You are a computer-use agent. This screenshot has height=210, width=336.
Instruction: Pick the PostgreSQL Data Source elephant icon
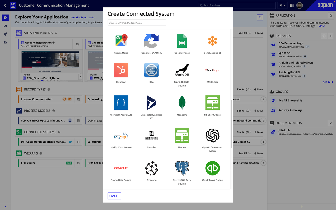pyautogui.click(x=182, y=168)
